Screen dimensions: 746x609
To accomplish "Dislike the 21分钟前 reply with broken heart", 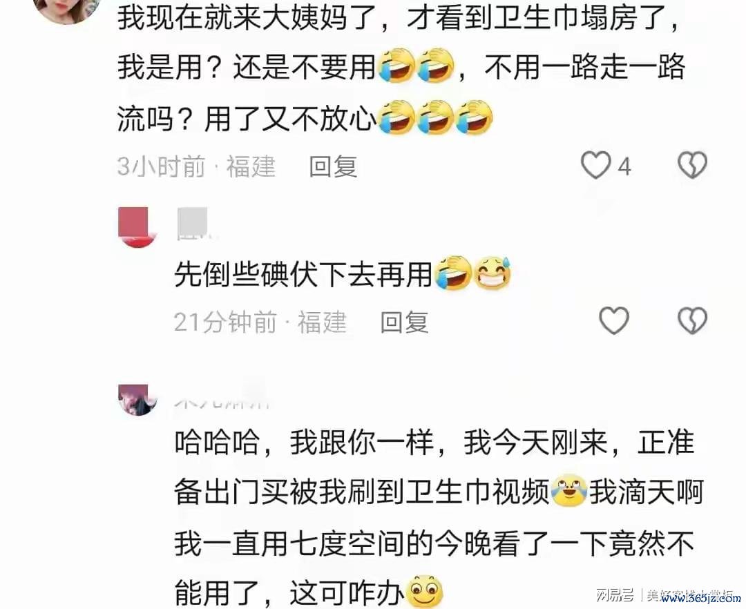I will (692, 320).
